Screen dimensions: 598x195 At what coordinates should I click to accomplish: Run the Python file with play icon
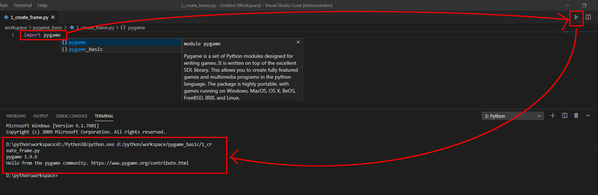(576, 17)
